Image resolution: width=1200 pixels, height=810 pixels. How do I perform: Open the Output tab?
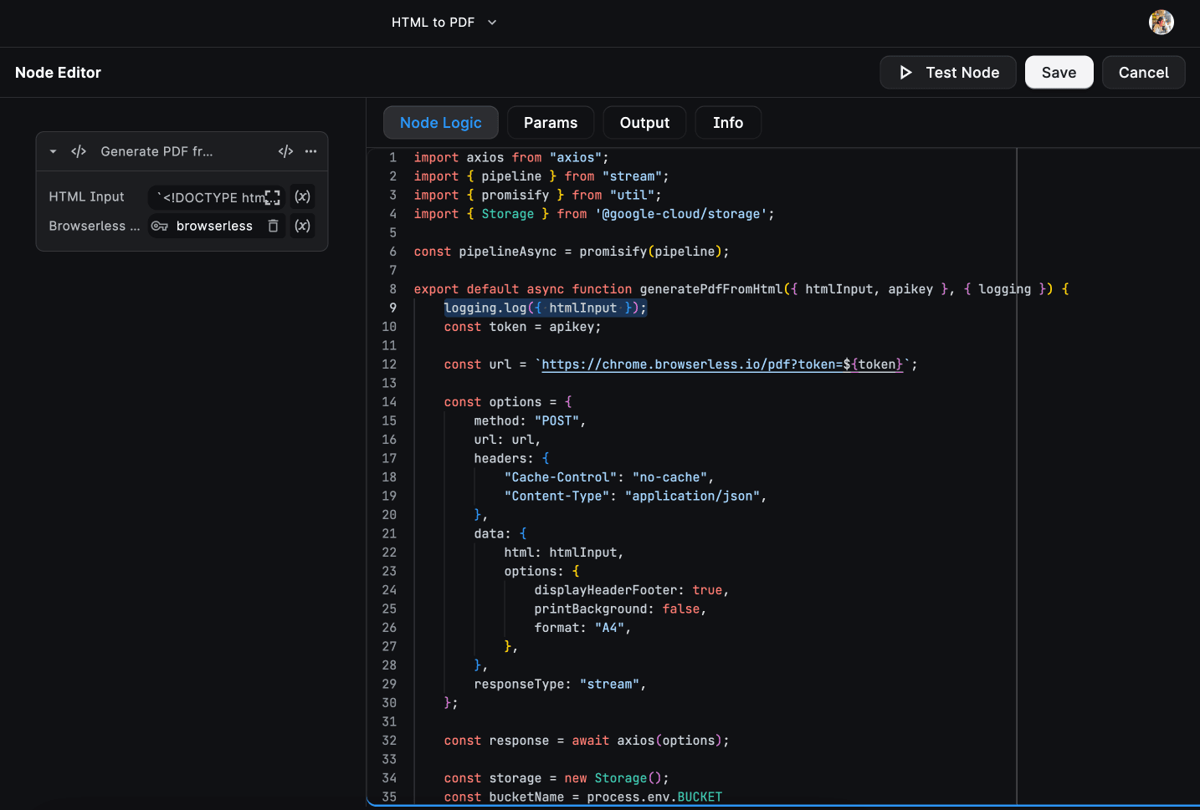[x=644, y=123]
